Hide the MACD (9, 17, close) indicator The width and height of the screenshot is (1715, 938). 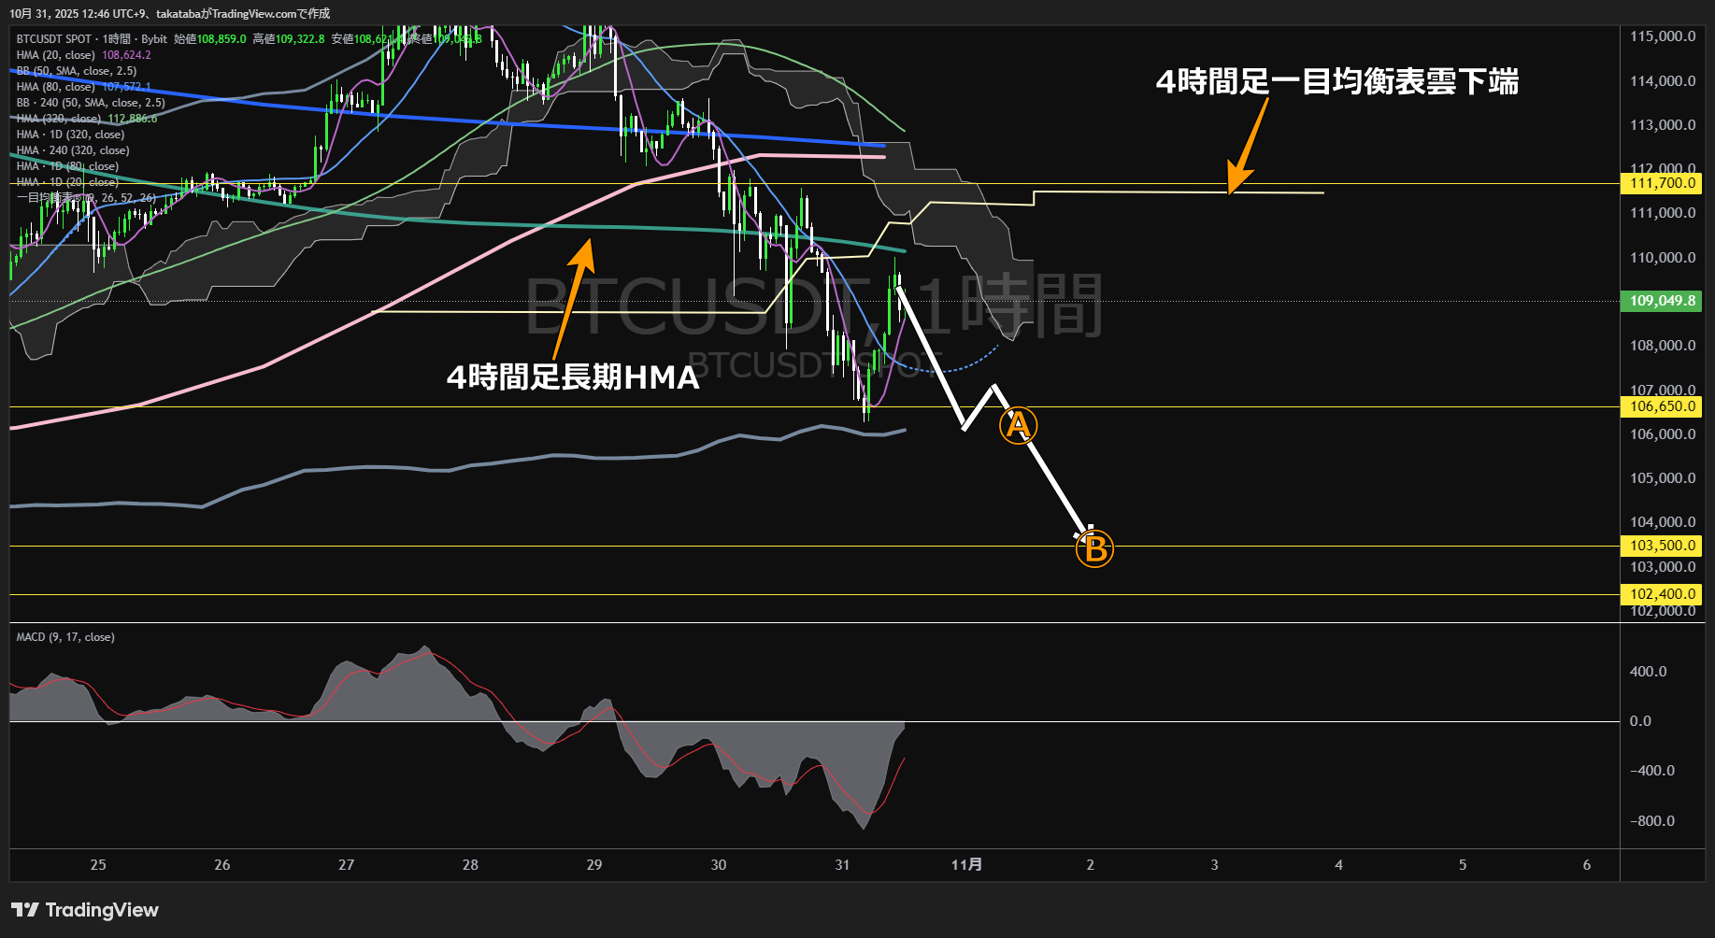point(64,636)
